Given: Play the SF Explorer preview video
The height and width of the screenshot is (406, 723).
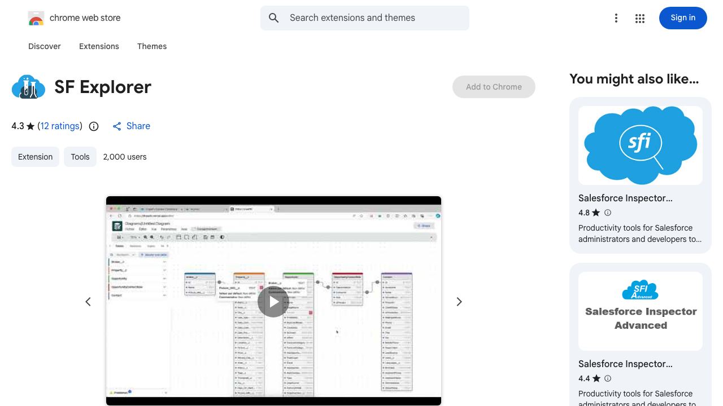Looking at the screenshot, I should pos(273,302).
